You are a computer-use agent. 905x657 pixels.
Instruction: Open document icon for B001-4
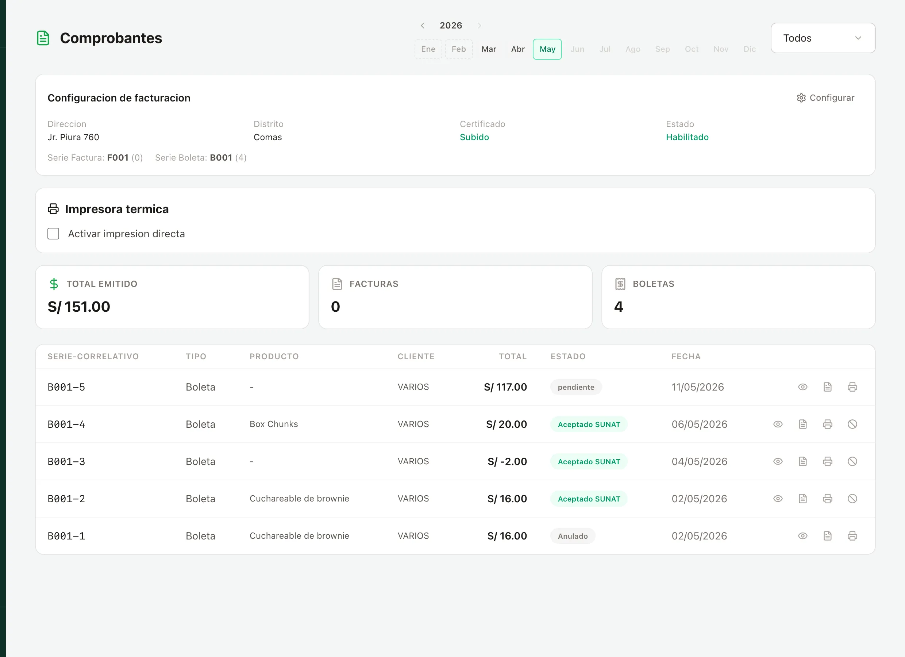pyautogui.click(x=802, y=424)
